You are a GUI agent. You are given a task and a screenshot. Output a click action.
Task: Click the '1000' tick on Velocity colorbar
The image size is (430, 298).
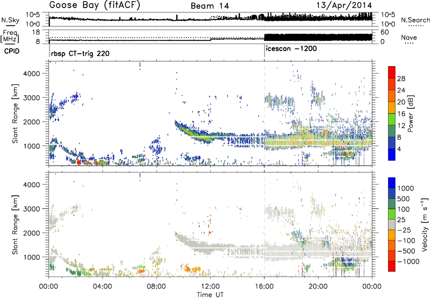406,188
